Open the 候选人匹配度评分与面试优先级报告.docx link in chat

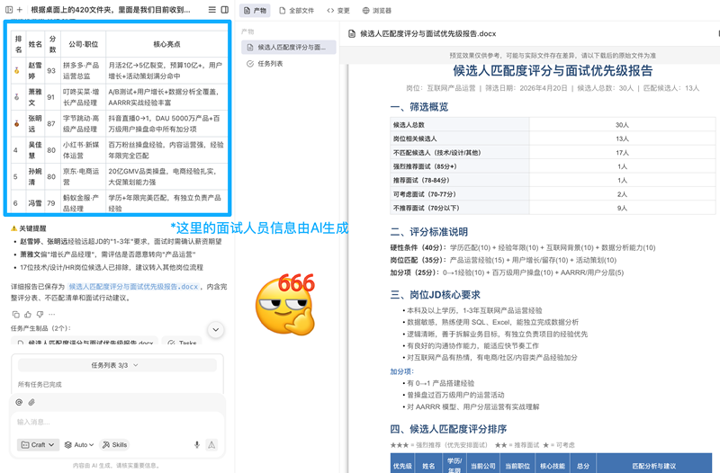click(x=133, y=287)
